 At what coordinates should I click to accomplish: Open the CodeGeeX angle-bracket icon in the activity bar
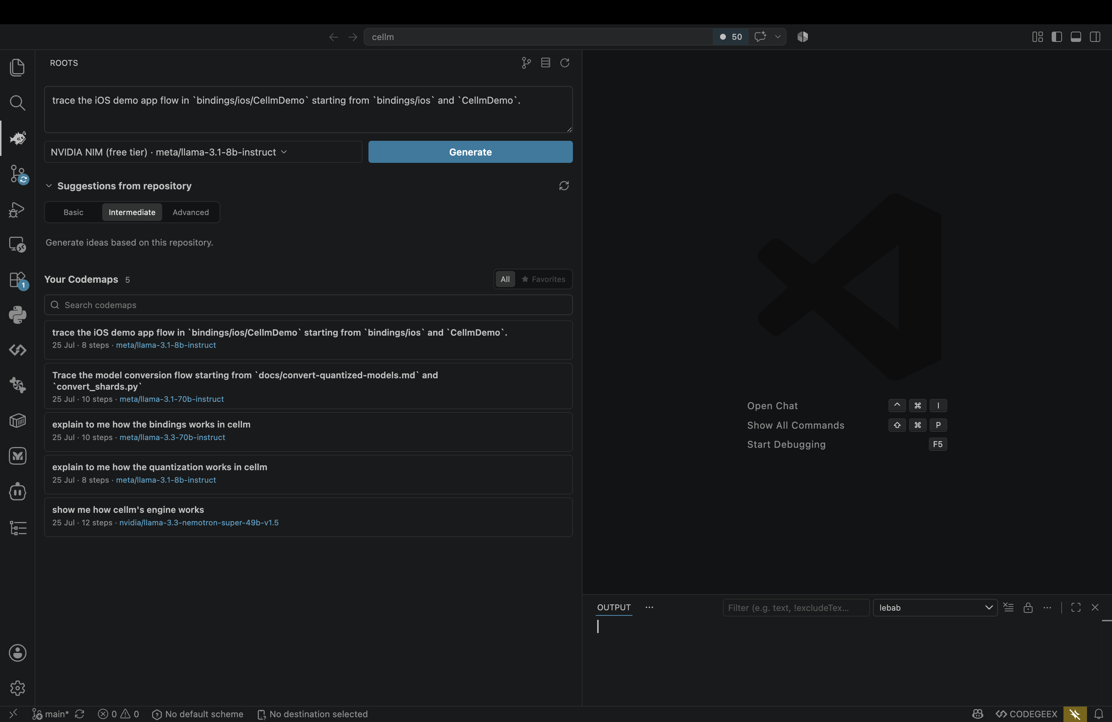pos(17,350)
